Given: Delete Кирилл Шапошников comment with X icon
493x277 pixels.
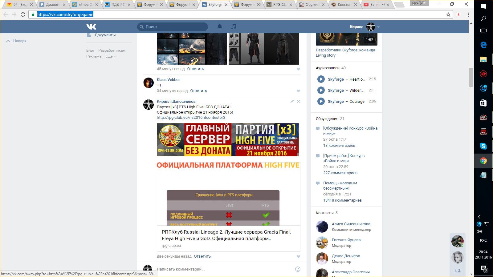Looking at the screenshot, I should click(x=298, y=101).
